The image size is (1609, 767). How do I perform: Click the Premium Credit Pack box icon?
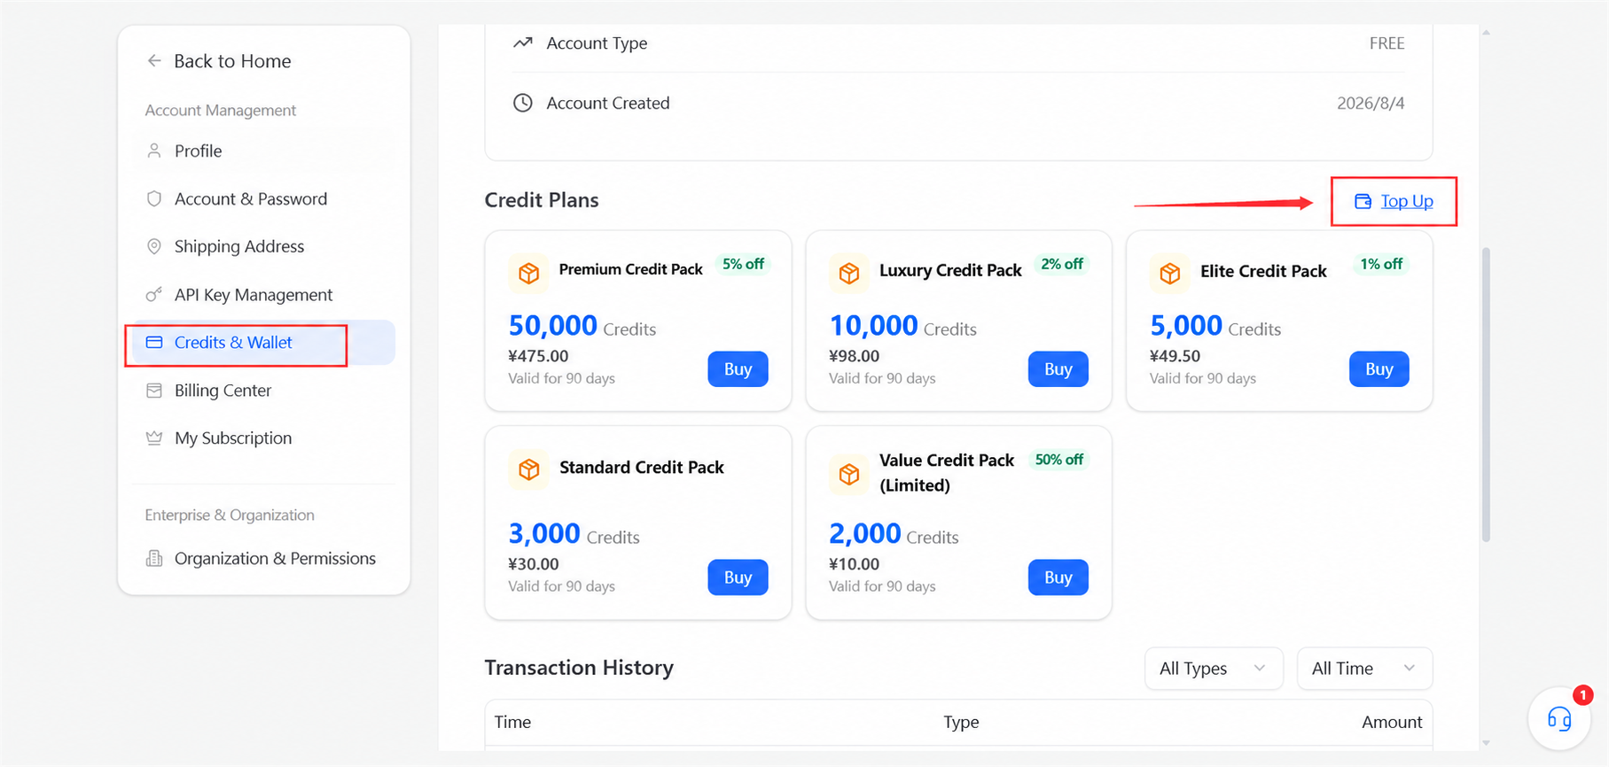(x=528, y=273)
